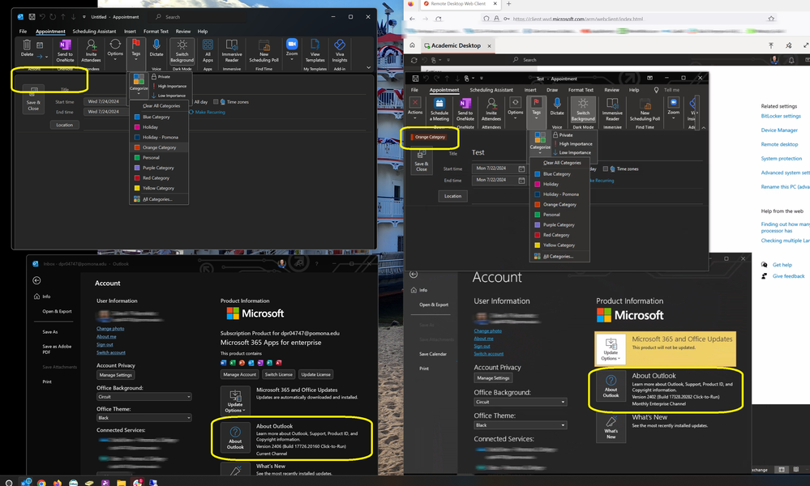Click Invite Attendees in Test Appointment window

coord(491,109)
